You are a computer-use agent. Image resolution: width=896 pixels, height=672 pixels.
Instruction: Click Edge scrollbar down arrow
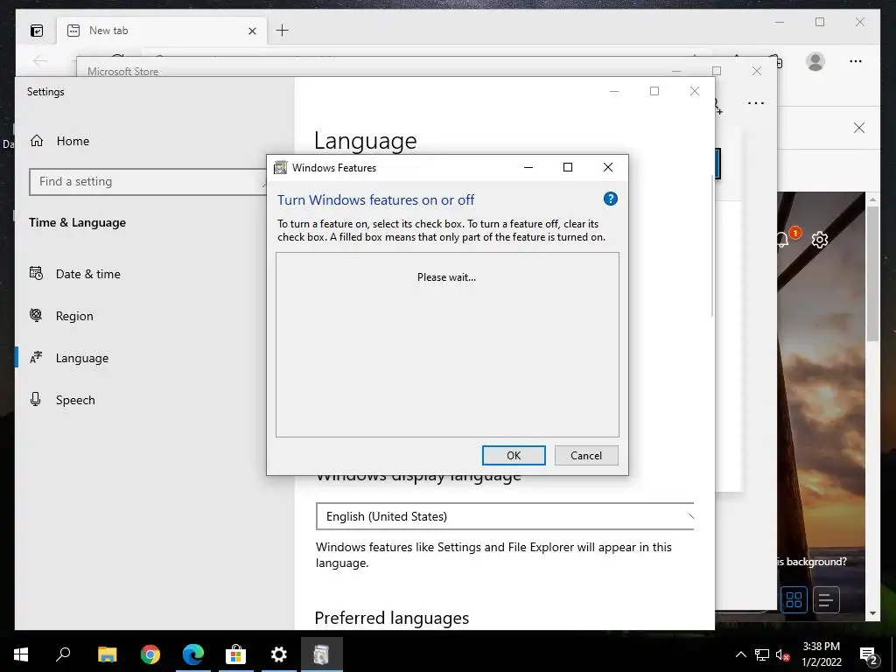coord(872,613)
